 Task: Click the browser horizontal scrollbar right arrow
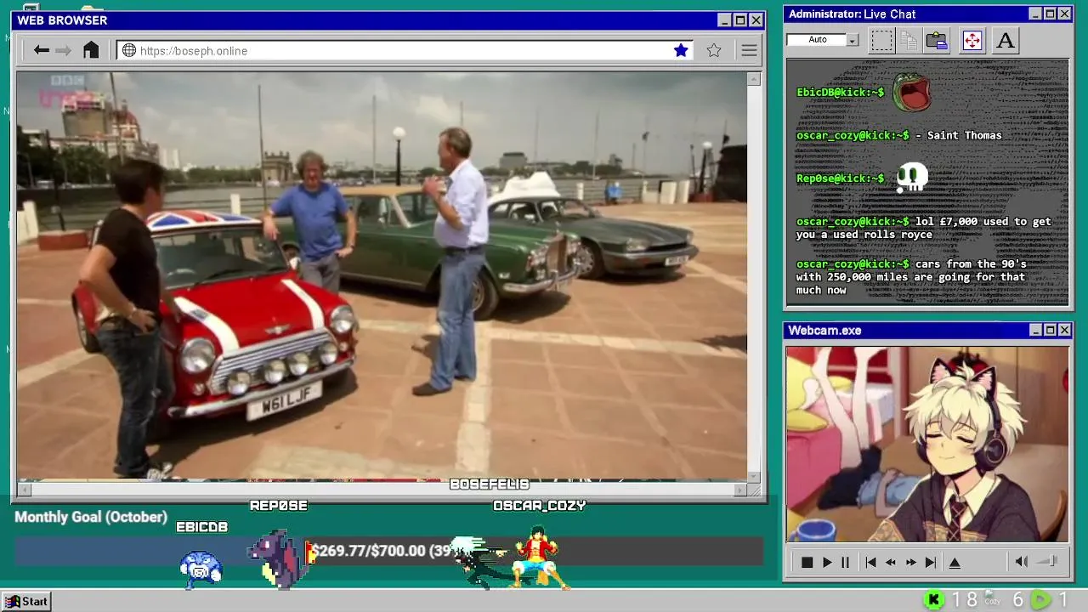(740, 489)
